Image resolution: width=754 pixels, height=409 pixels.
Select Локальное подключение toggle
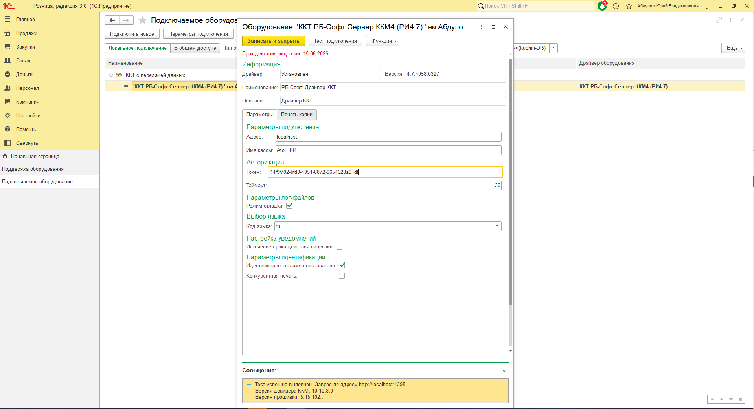138,48
